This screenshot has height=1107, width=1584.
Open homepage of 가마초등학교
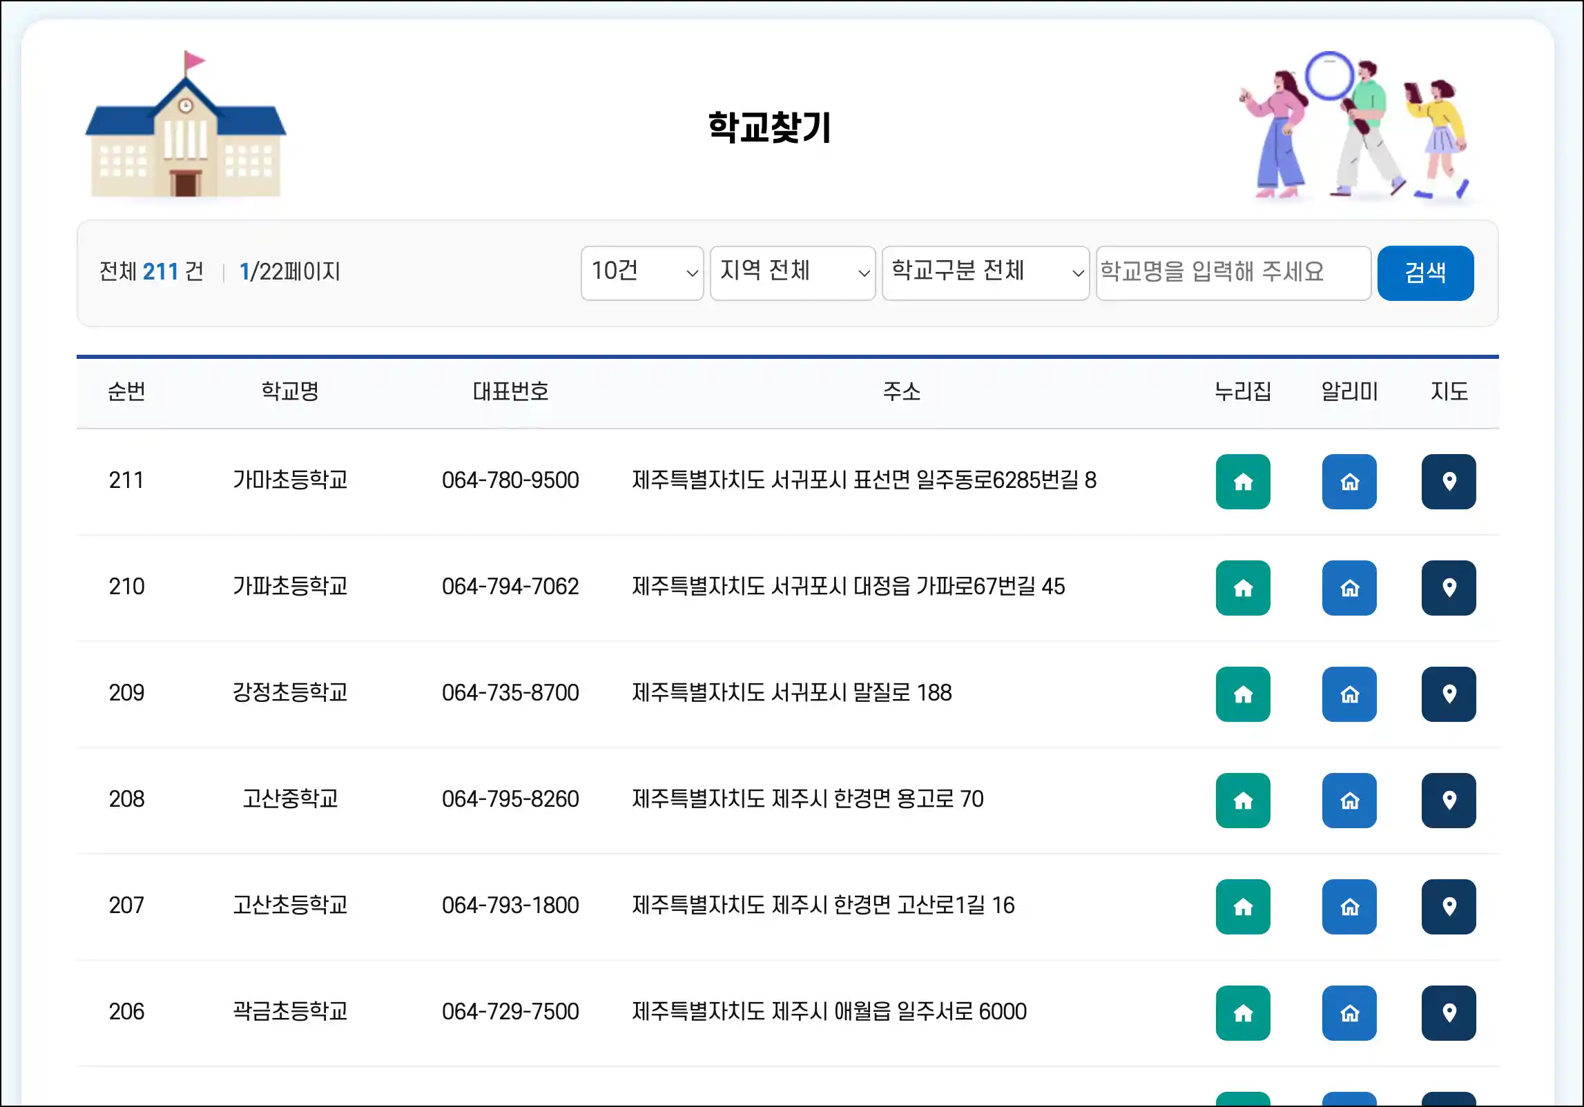point(1243,481)
